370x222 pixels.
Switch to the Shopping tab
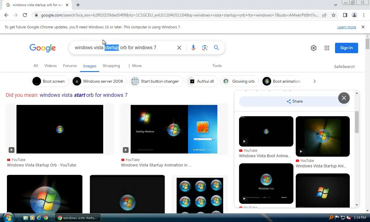(111, 66)
